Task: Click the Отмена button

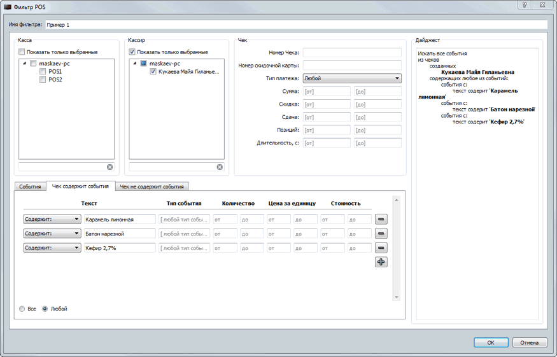Action: pyautogui.click(x=529, y=342)
